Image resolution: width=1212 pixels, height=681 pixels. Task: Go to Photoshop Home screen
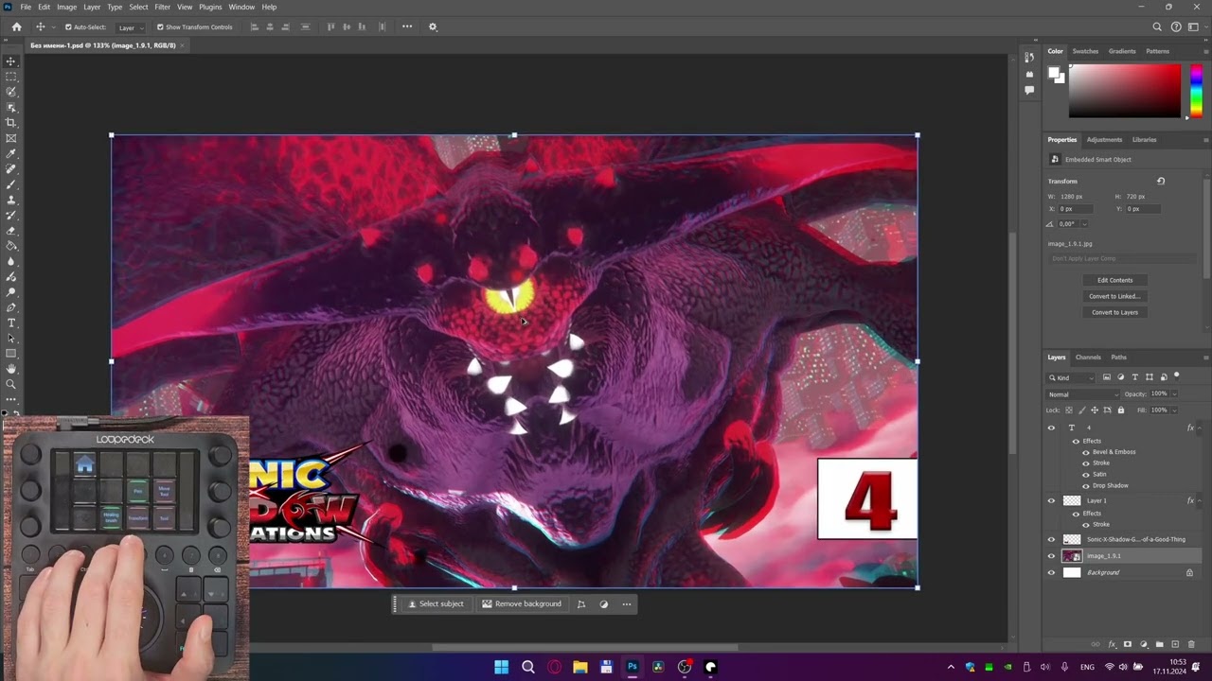pos(16,26)
